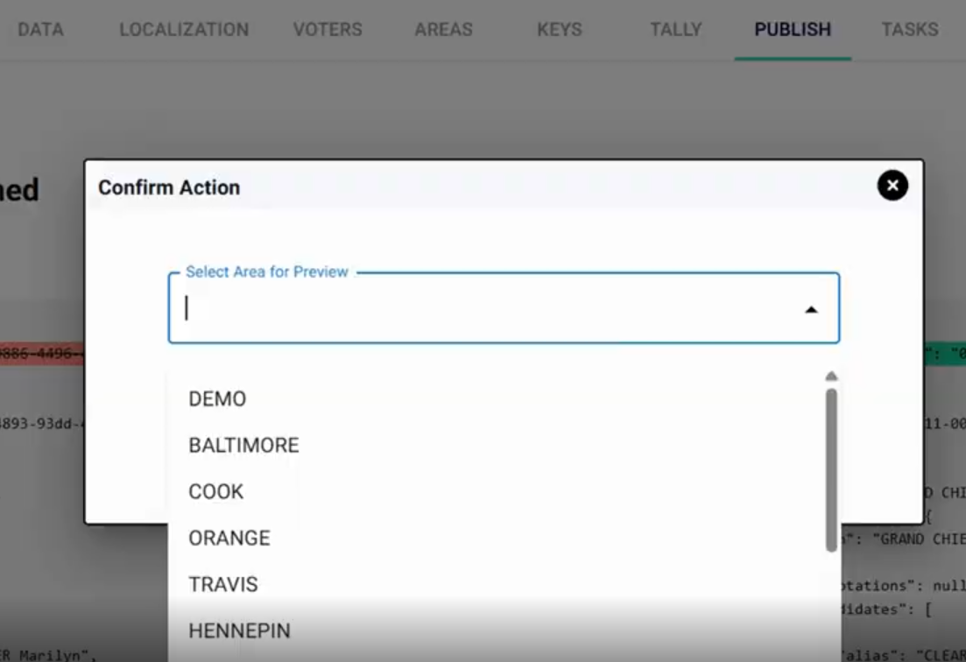
Task: Collapse the Select Area dropdown arrow
Action: tap(811, 310)
